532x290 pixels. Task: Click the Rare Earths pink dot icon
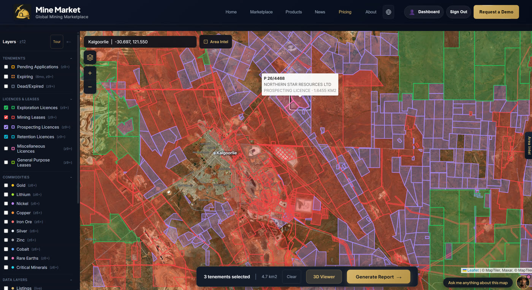point(13,258)
